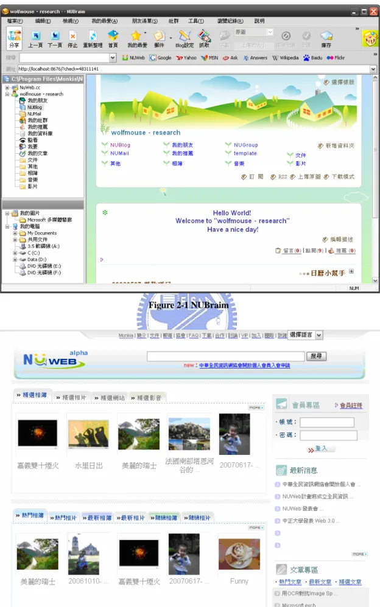Image resolution: width=380 pixels, height=607 pixels.
Task: Choose the Baidu paw search shortcut
Action: (313, 58)
